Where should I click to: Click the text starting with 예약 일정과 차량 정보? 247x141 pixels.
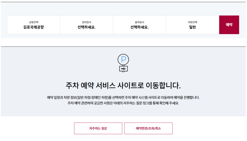point(123,98)
